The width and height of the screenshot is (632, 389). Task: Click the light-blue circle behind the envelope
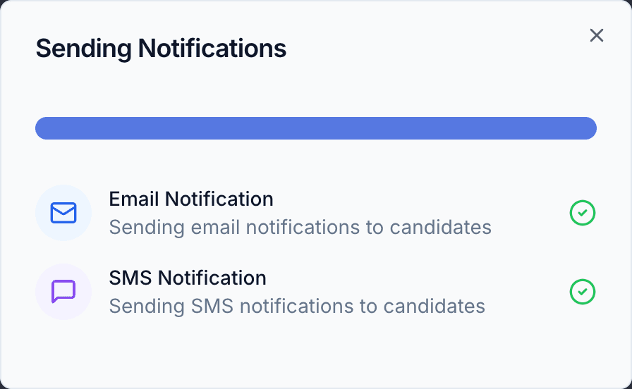tap(63, 213)
